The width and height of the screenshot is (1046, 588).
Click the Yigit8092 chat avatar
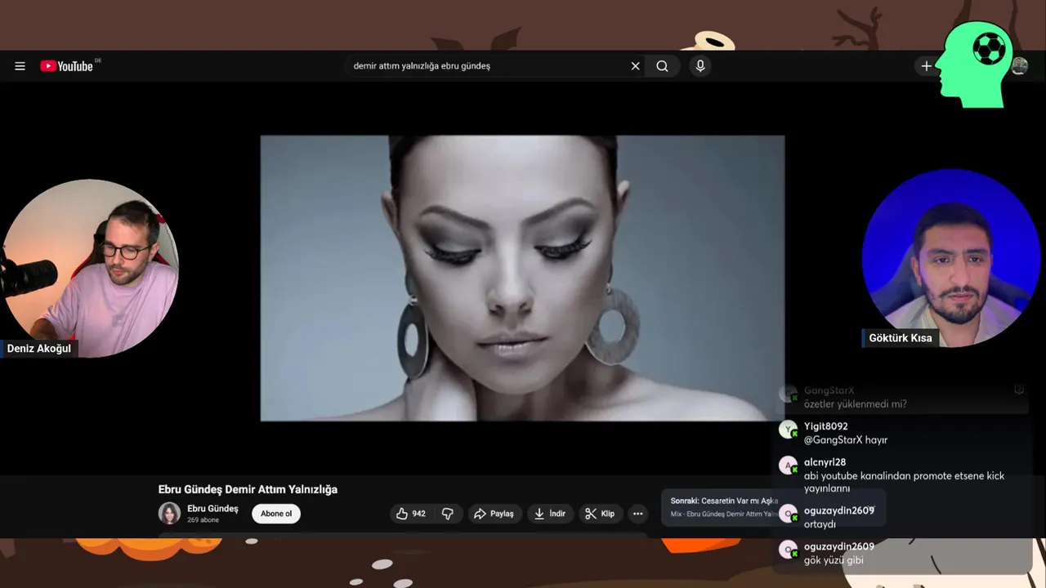(x=788, y=430)
